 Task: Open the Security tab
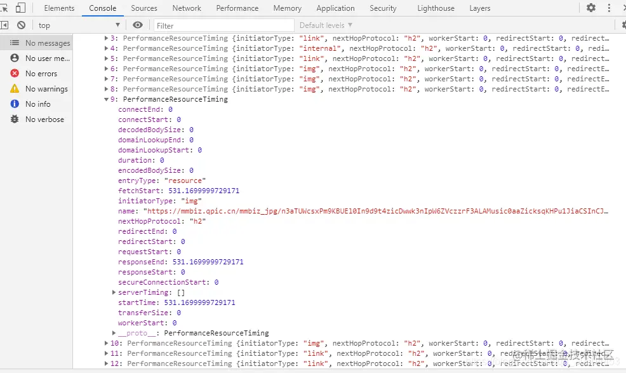tap(383, 8)
